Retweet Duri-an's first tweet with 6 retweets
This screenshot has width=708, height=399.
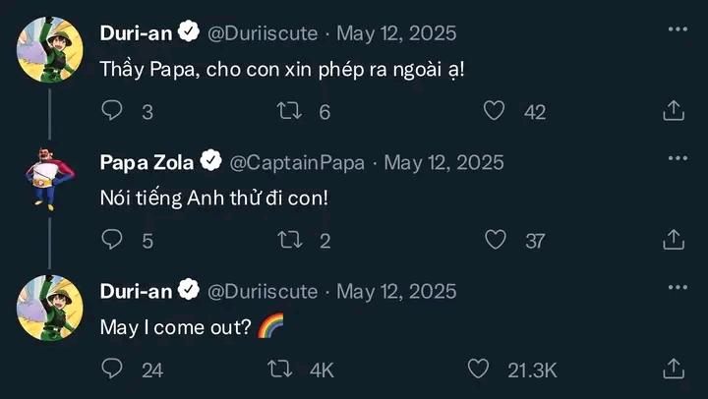point(289,111)
